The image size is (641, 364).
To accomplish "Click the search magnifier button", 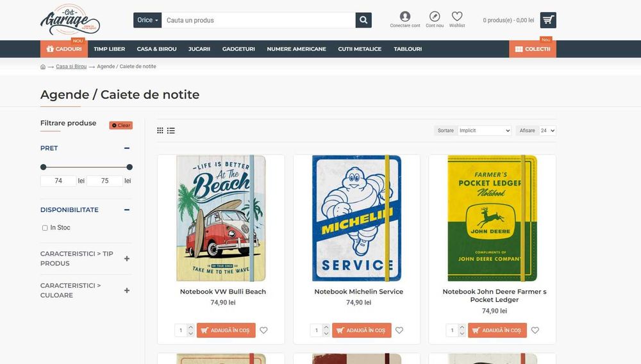I will click(363, 20).
